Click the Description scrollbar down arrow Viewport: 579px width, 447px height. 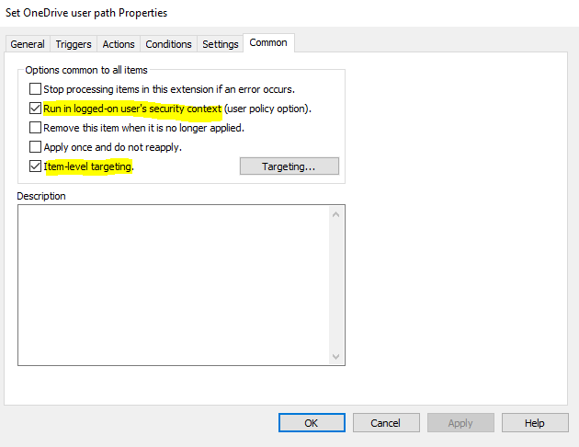pyautogui.click(x=335, y=356)
